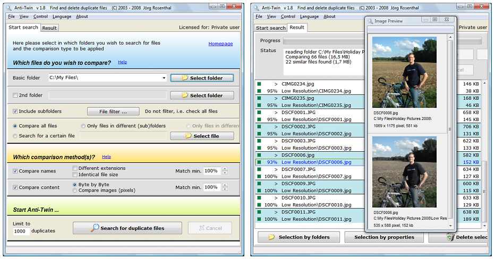Click compare names Match min. 100% field
The image size is (495, 259).
click(x=212, y=171)
